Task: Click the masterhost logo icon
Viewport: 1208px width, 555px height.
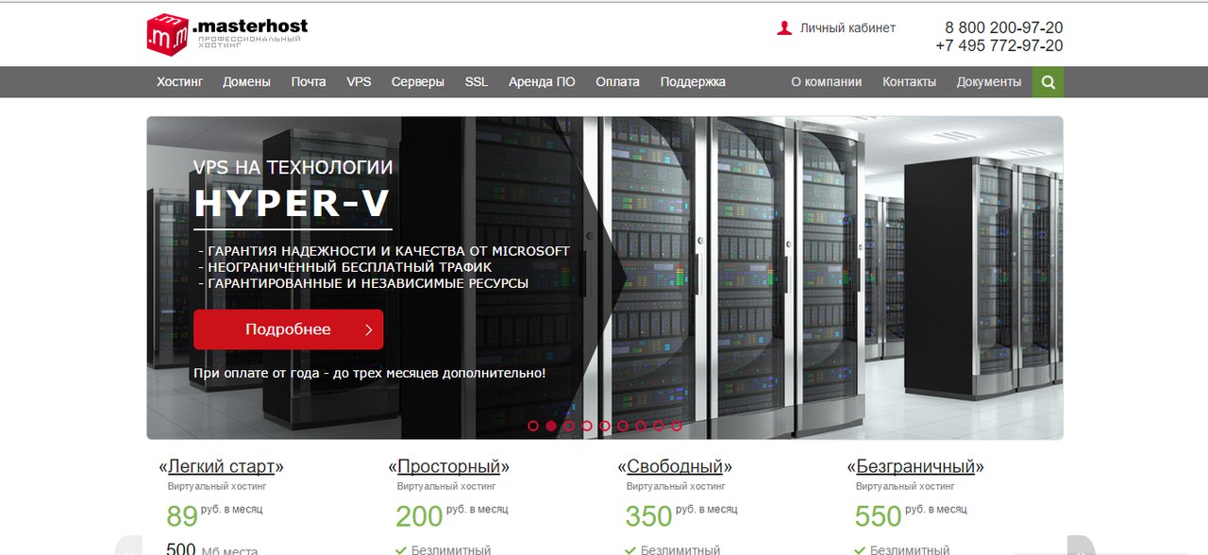Action: point(167,35)
